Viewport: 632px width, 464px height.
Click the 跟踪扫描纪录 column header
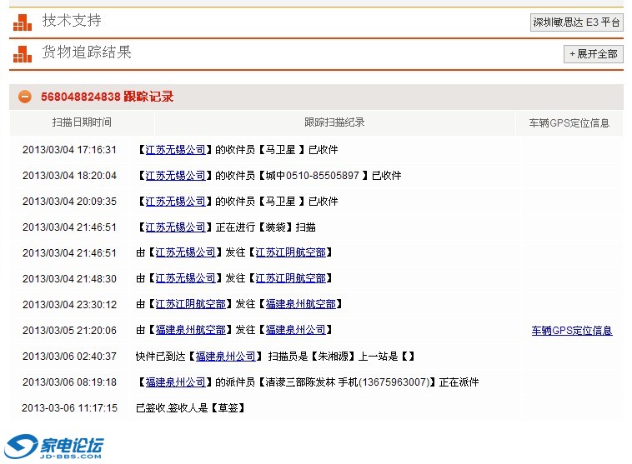click(334, 122)
